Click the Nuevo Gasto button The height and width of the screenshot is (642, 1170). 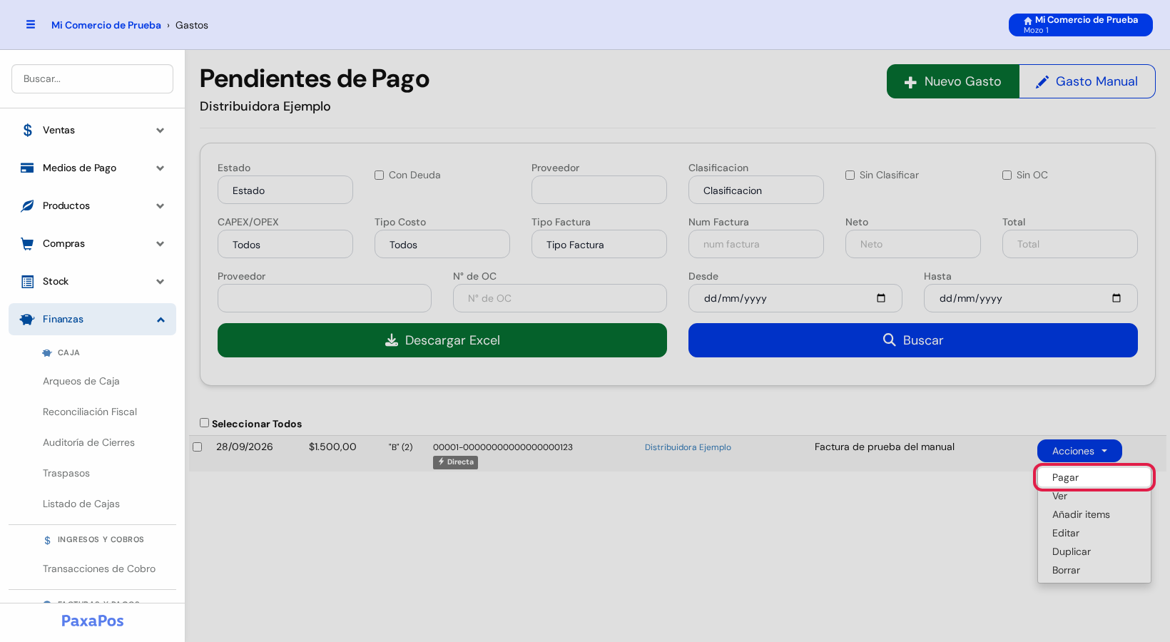pos(953,81)
